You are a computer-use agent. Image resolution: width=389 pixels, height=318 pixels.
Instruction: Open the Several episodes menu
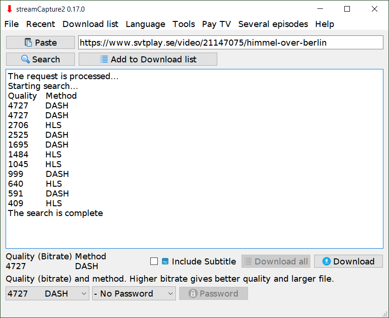[x=273, y=24]
